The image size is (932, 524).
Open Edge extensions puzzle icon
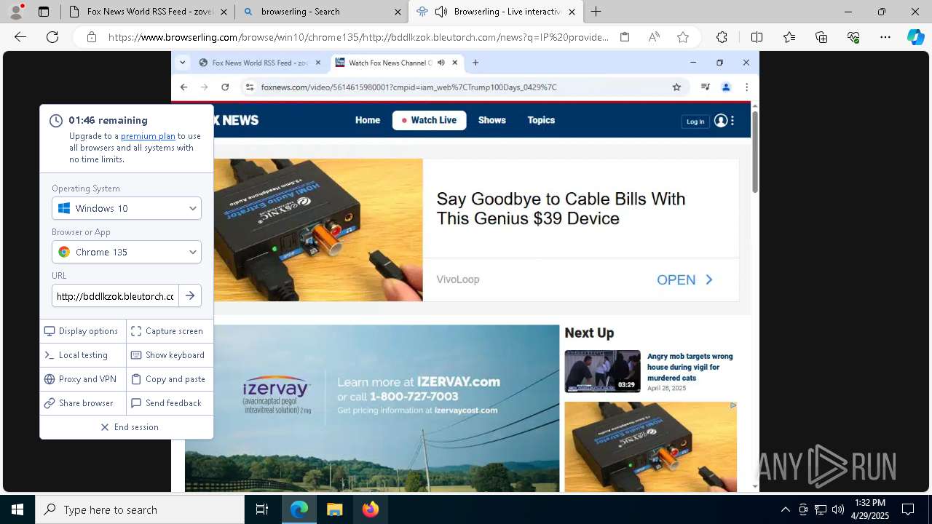click(x=722, y=37)
